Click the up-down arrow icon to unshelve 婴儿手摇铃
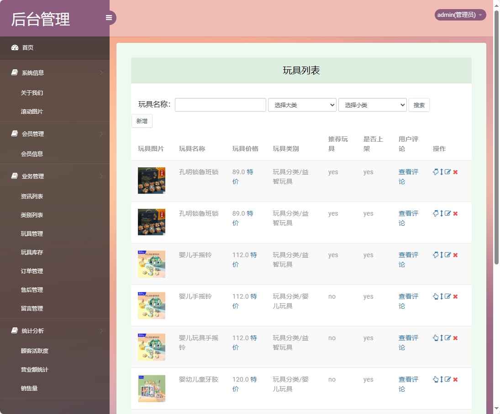 [x=441, y=254]
